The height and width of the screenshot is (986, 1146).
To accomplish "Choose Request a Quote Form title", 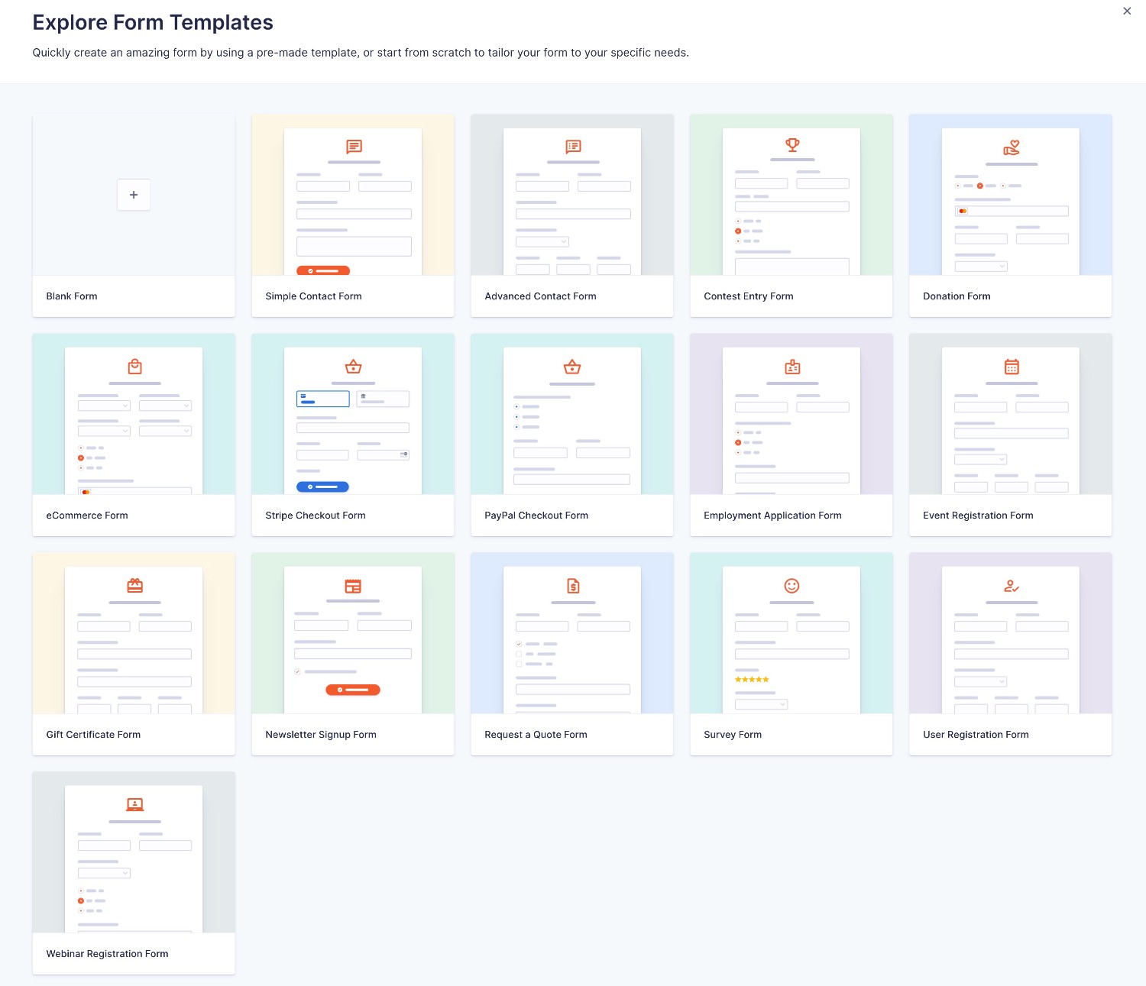I will [x=536, y=735].
